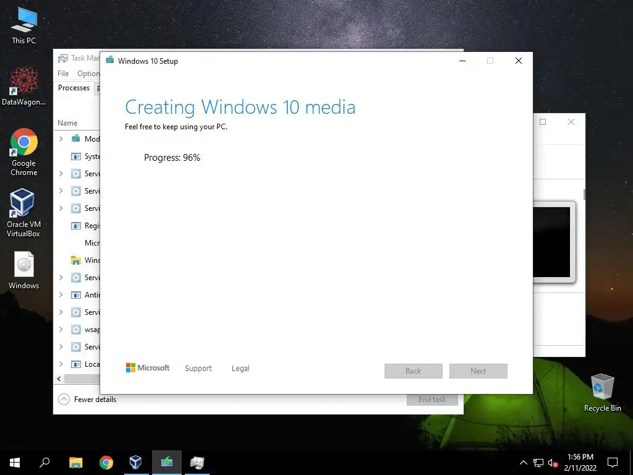Open taskbar search magnifier

click(45, 463)
